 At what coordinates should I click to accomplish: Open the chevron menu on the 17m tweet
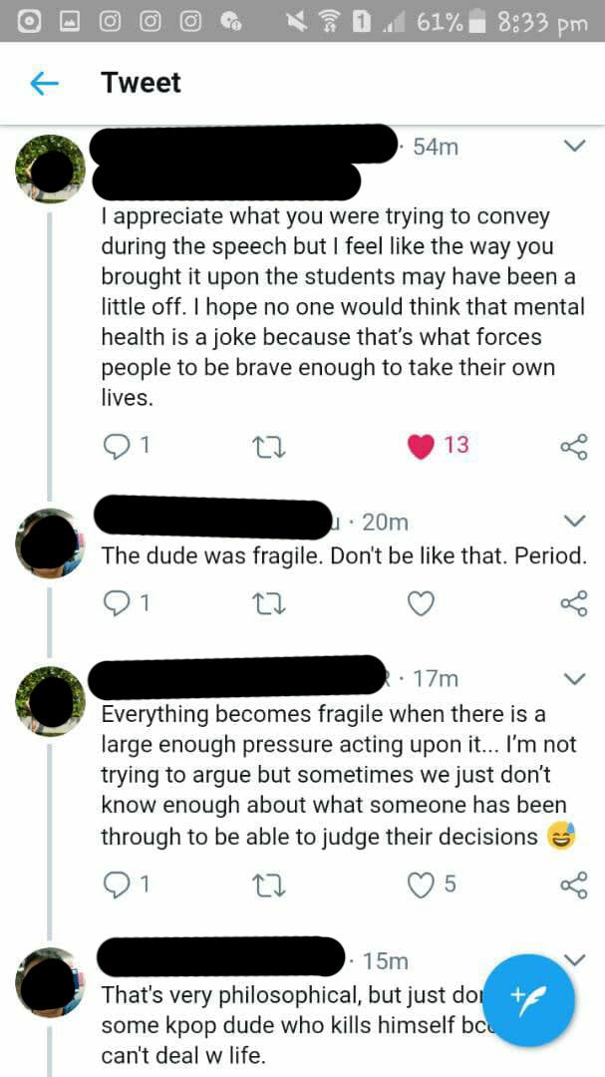(574, 679)
